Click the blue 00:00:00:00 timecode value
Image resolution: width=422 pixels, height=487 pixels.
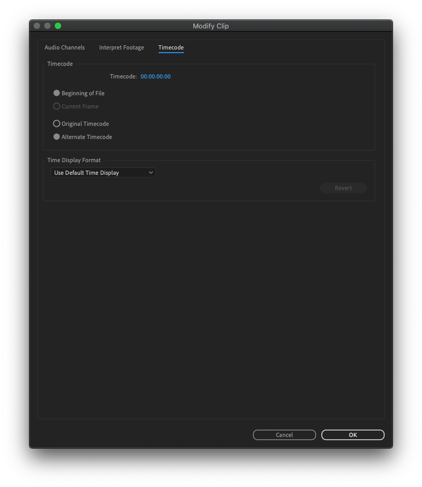click(x=155, y=76)
